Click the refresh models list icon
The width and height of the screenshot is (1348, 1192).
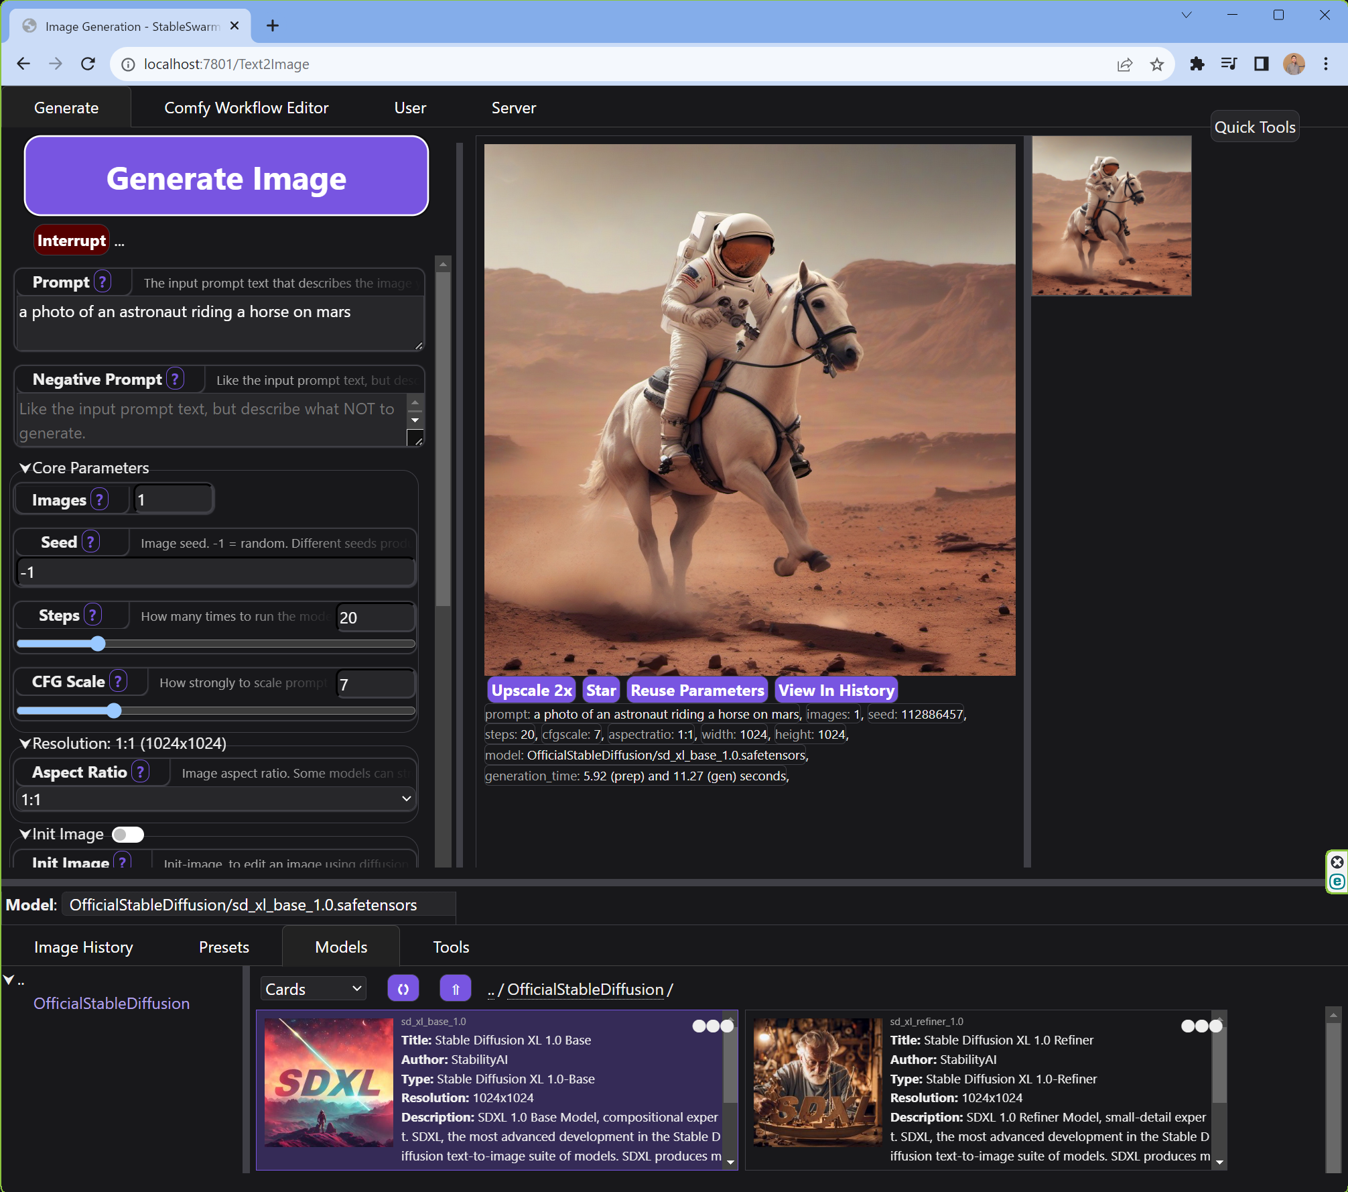pos(403,988)
